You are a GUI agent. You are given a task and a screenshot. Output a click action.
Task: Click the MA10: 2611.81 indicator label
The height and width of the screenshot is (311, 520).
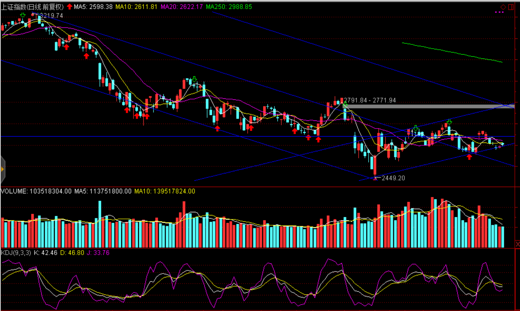coord(136,7)
